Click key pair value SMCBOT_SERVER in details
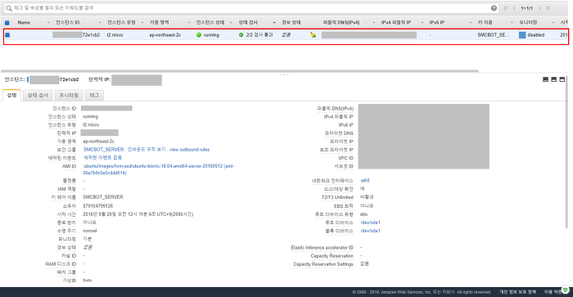The width and height of the screenshot is (573, 297). click(103, 197)
